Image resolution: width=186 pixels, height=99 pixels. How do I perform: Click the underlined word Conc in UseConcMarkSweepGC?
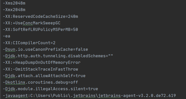coord(28,23)
